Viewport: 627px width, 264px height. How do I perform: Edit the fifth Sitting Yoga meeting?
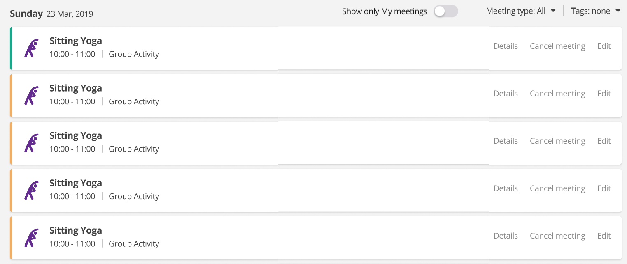604,236
